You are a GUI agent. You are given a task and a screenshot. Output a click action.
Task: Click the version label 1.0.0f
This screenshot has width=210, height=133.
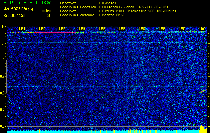pos(46,3)
